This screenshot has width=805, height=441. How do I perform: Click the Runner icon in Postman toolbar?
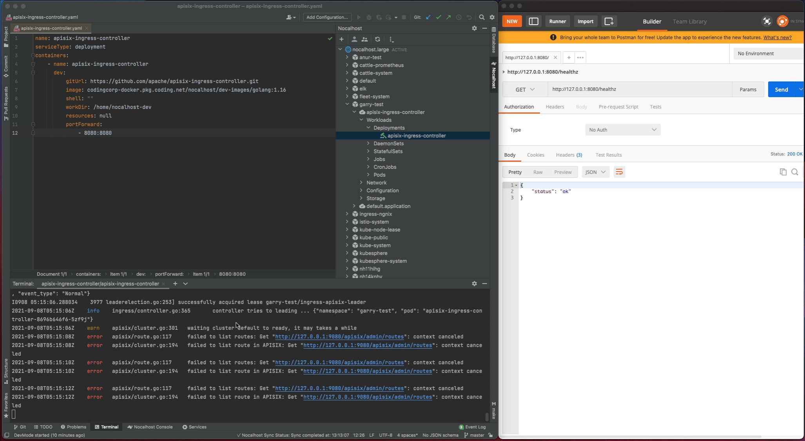point(558,21)
